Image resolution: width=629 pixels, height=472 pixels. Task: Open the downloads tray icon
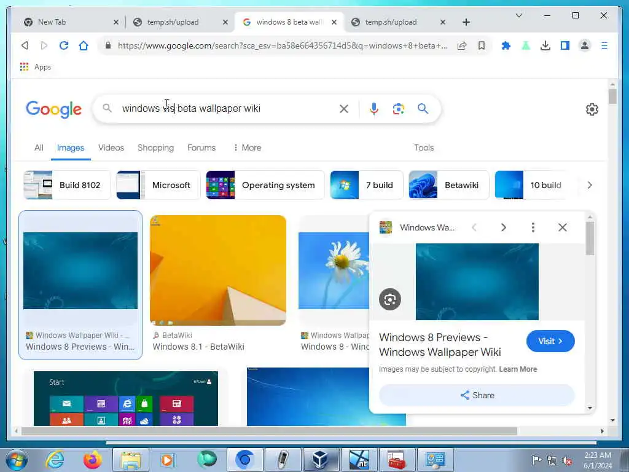[545, 45]
